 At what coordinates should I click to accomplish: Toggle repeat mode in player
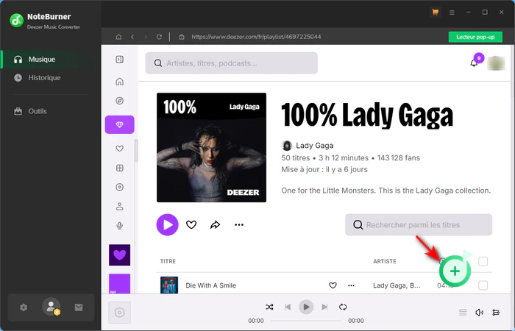point(343,307)
